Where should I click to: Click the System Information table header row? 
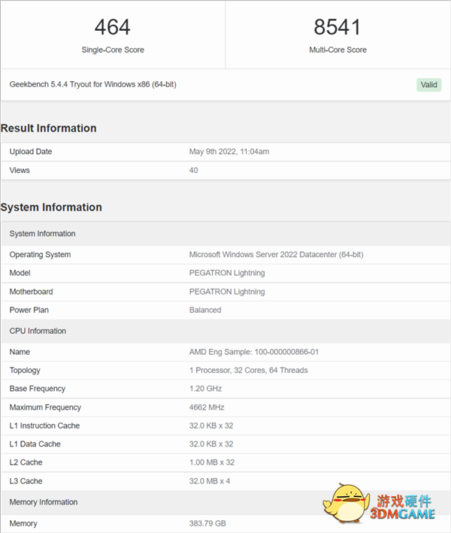pyautogui.click(x=225, y=234)
